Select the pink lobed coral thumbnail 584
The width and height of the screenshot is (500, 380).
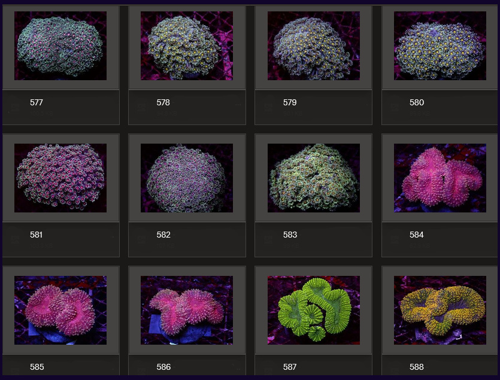(x=440, y=178)
